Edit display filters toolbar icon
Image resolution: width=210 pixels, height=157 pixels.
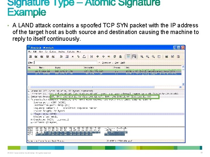[x=172, y=57]
